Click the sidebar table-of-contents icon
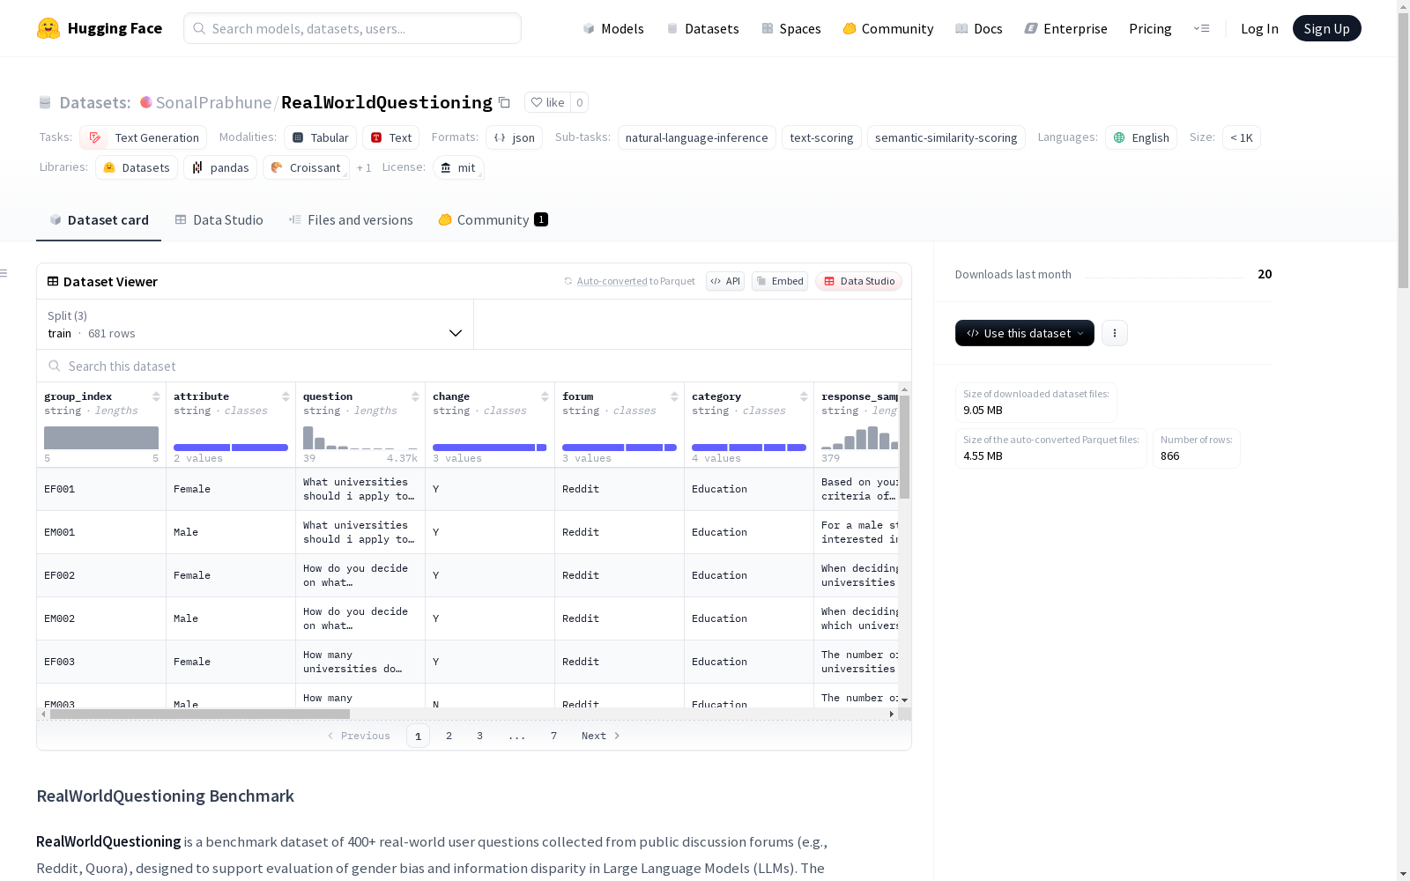 pos(4,273)
